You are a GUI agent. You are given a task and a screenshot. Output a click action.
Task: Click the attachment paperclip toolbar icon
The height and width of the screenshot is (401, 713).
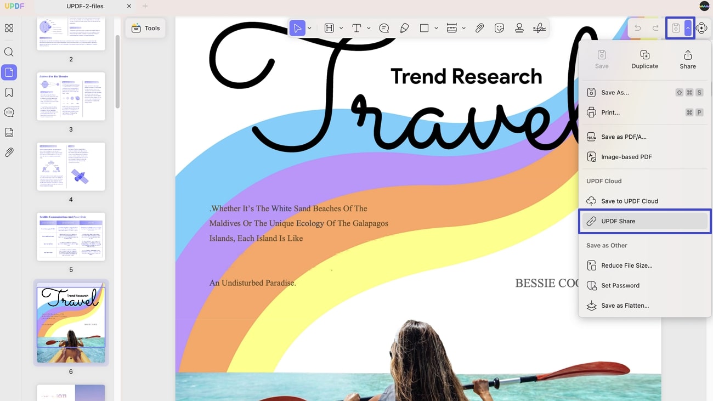coord(479,28)
